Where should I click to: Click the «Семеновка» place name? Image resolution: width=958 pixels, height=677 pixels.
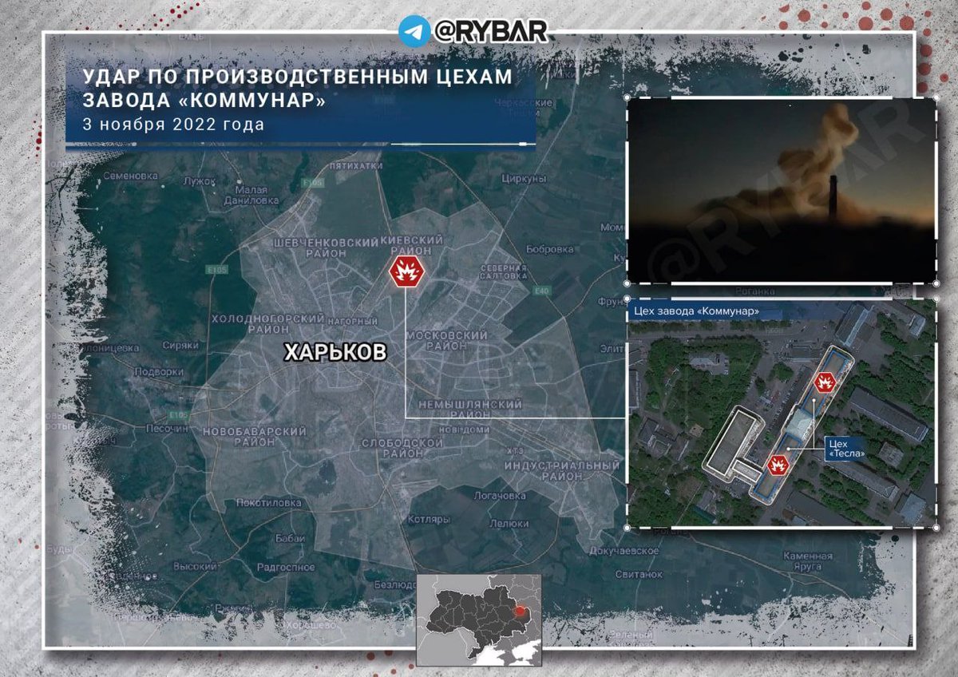click(x=131, y=175)
